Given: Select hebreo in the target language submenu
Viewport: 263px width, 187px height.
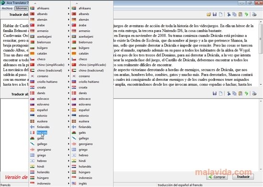Looking at the screenshot, I should tap(92, 155).
